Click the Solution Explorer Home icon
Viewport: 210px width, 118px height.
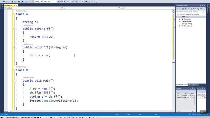183,9
